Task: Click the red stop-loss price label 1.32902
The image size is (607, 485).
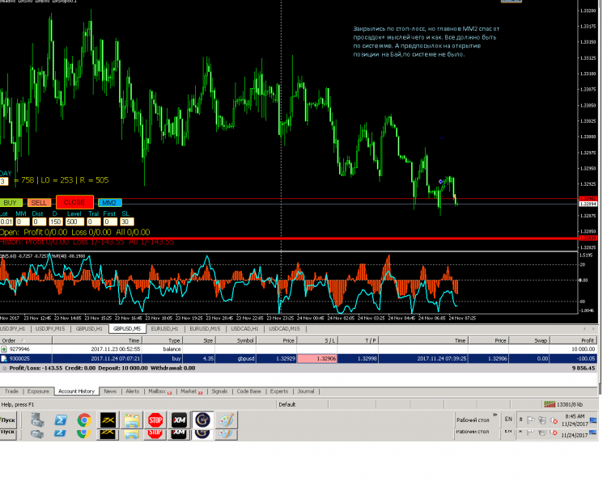Action: [588, 199]
